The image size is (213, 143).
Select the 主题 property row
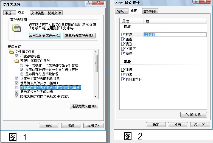point(164,39)
